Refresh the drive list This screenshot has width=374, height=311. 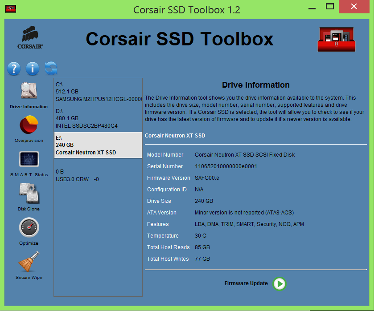click(x=51, y=69)
